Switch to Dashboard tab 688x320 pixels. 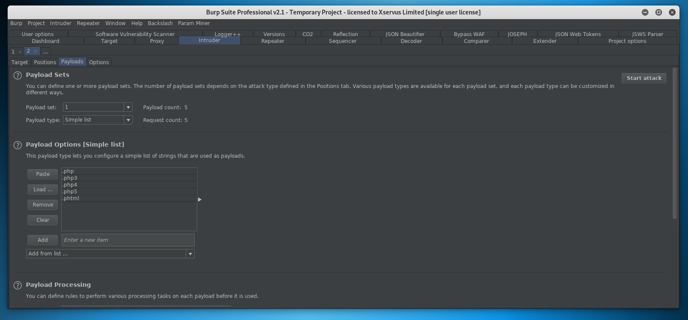(45, 41)
